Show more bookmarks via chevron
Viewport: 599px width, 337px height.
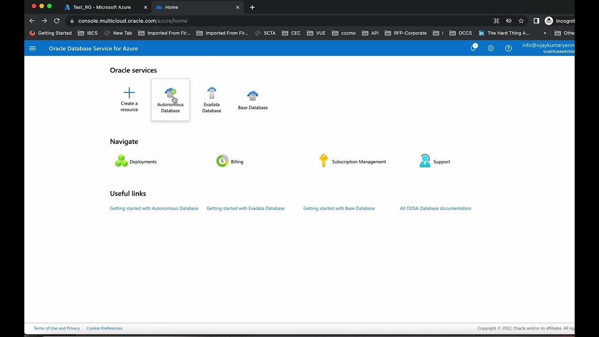tap(545, 33)
